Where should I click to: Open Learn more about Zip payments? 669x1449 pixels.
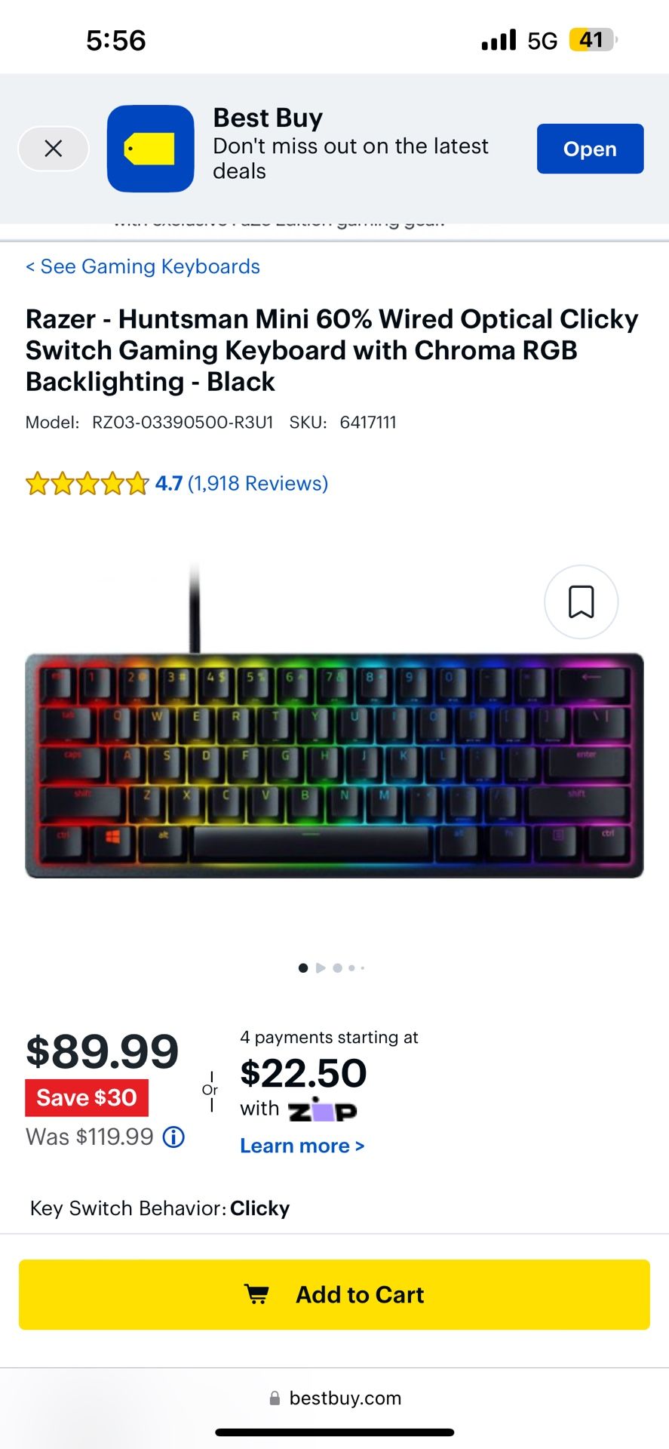click(x=302, y=1146)
